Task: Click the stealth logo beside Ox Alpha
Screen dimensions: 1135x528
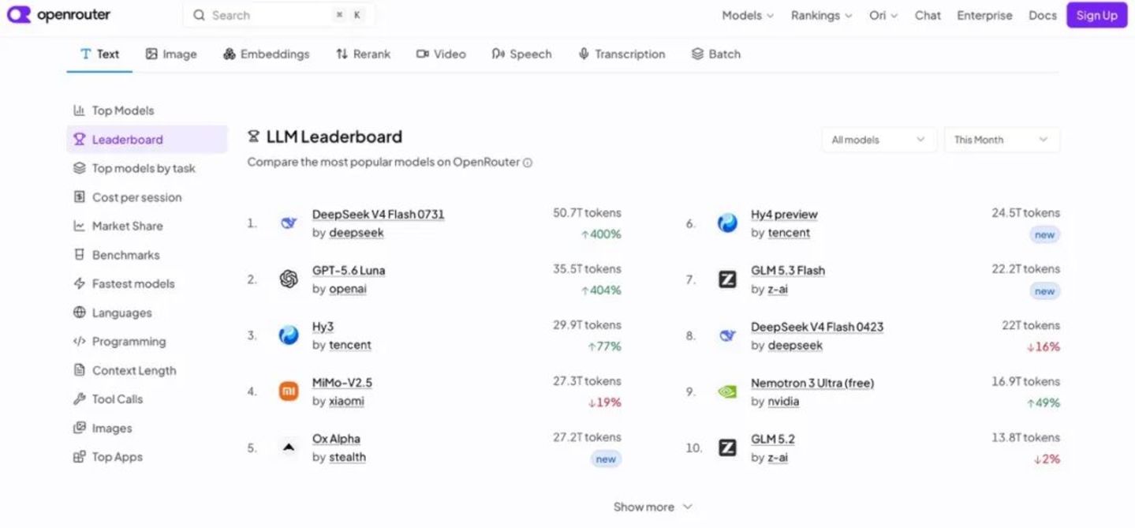Action: [x=289, y=447]
